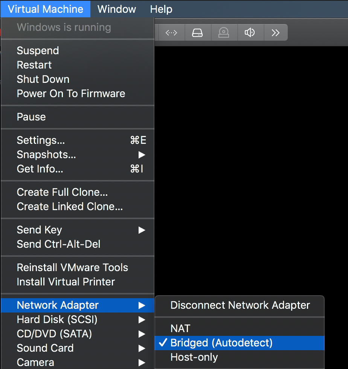Viewport: 348px width, 369px height.
Task: Open the Window menu
Action: [x=117, y=9]
